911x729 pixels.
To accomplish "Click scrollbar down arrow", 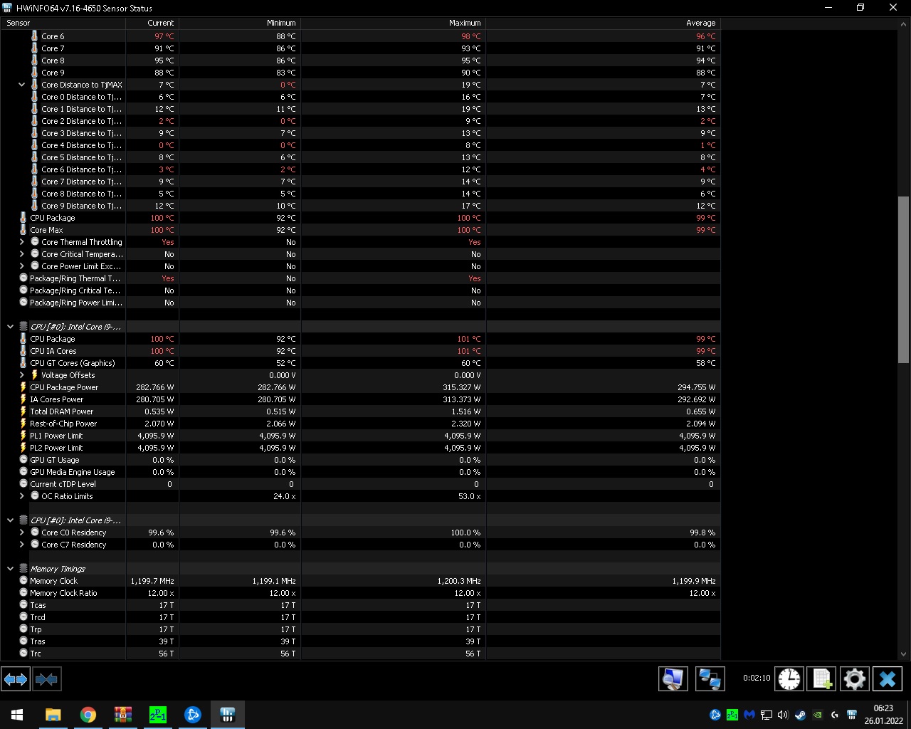I will pyautogui.click(x=904, y=654).
